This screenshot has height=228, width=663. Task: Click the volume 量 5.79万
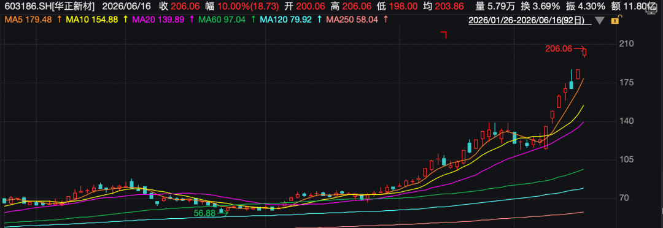pyautogui.click(x=495, y=7)
